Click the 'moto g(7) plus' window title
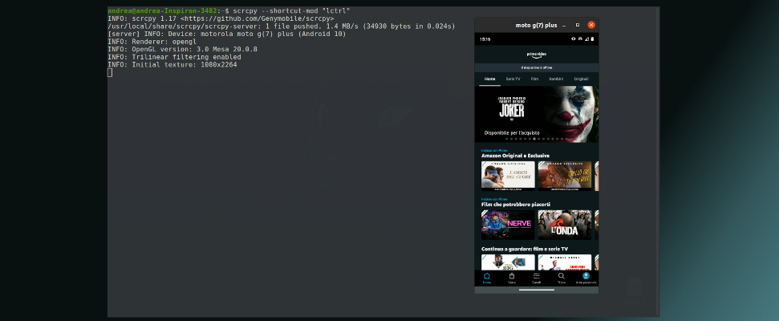Image resolution: width=779 pixels, height=321 pixels. 537,25
